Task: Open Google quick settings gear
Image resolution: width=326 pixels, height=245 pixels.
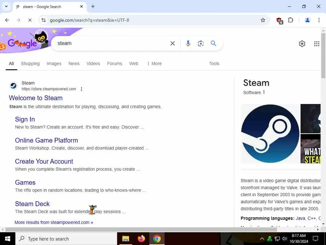Action: click(x=302, y=43)
